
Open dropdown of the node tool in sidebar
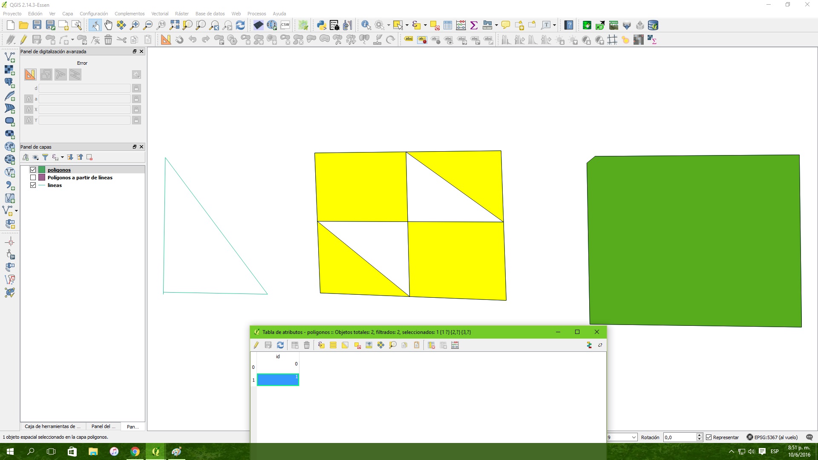point(16,211)
